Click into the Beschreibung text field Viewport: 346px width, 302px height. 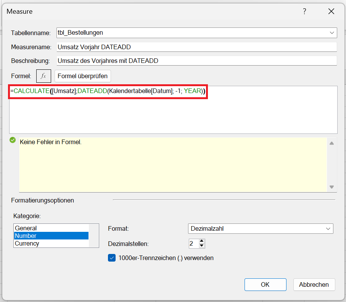[196, 61]
